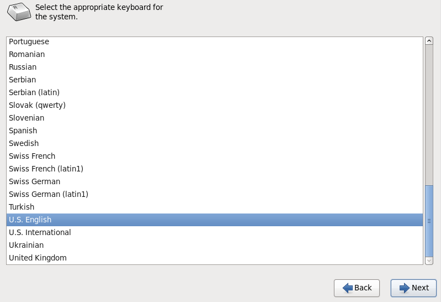Pick the Ukrainian keyboard layout

click(x=26, y=245)
